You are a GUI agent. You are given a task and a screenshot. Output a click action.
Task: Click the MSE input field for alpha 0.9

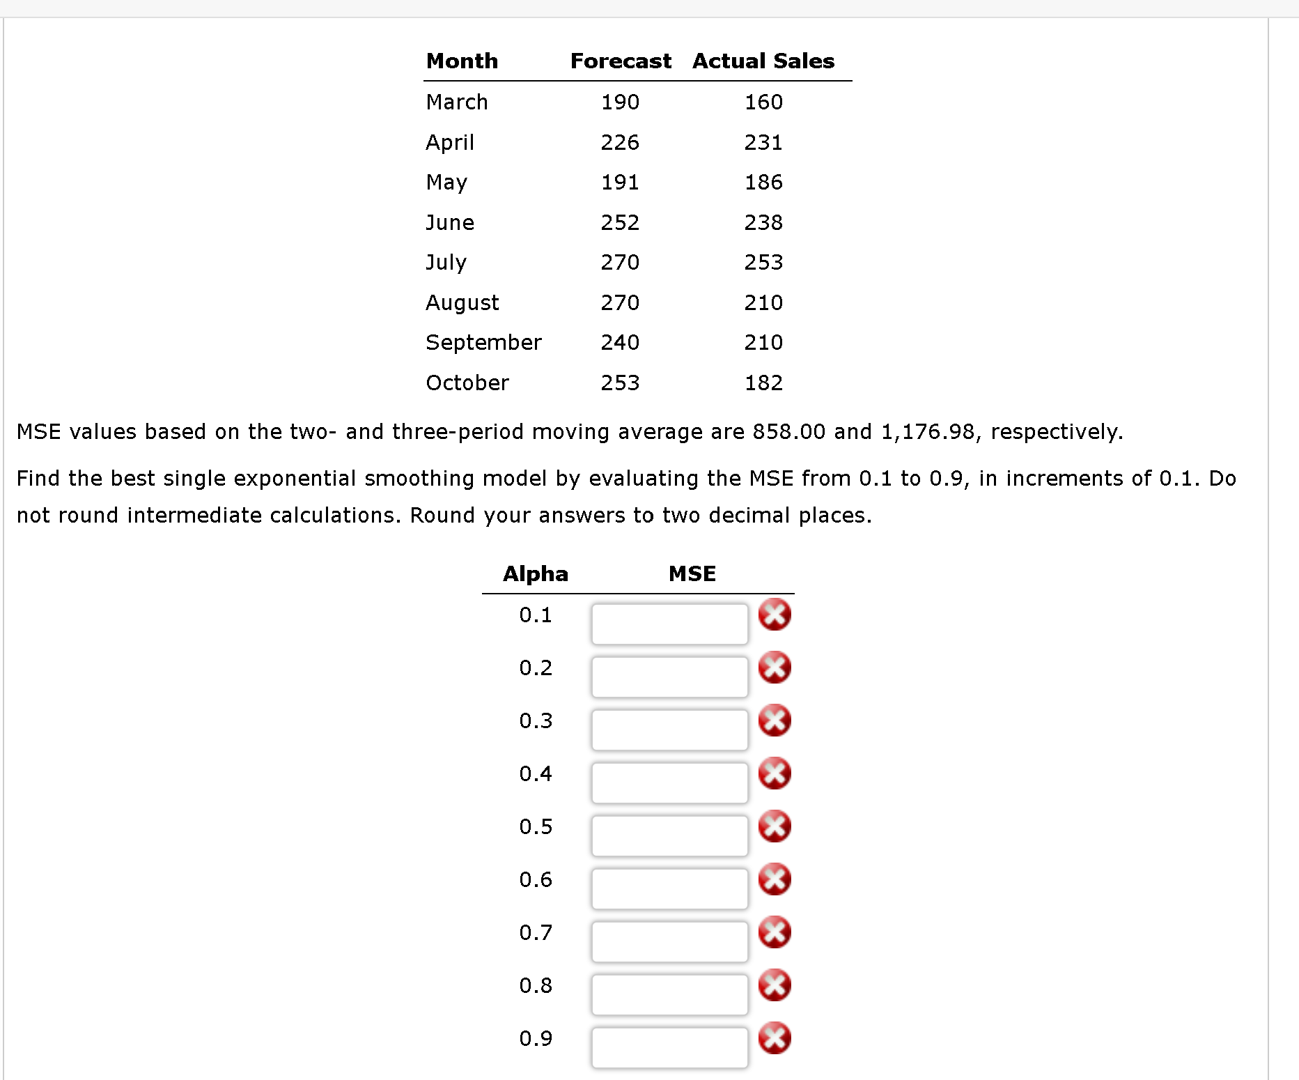pos(669,1047)
